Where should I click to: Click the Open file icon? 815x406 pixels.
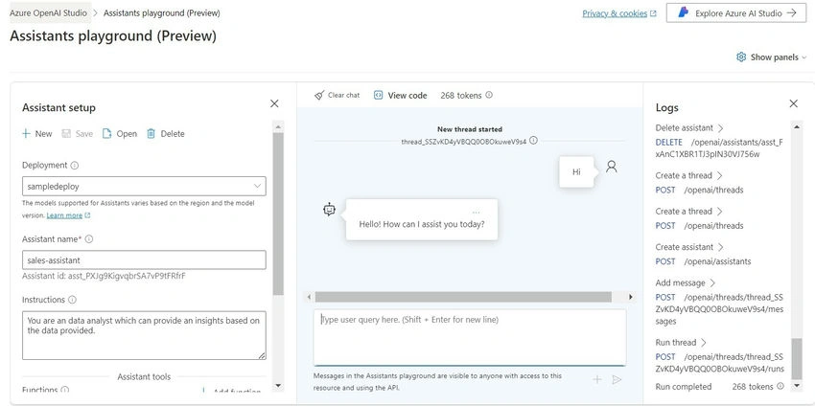106,133
